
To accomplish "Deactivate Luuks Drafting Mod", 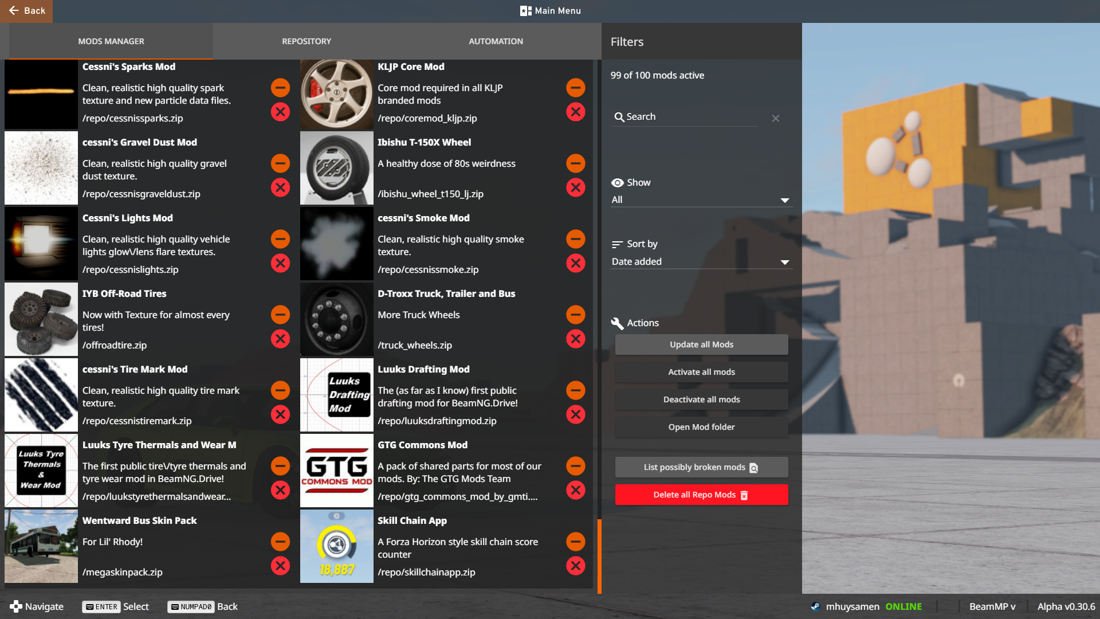I will tap(576, 390).
